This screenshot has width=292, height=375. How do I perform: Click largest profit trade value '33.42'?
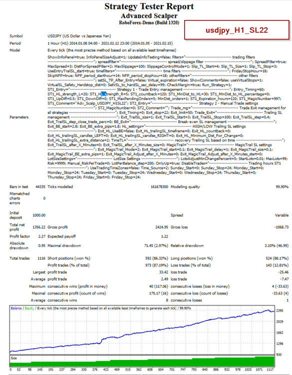click(164, 272)
